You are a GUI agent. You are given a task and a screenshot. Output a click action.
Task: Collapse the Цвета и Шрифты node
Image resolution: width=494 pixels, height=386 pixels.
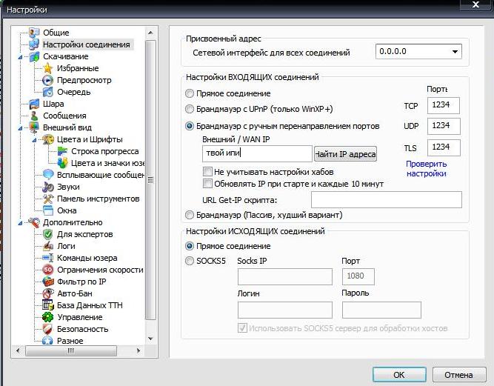pos(34,140)
